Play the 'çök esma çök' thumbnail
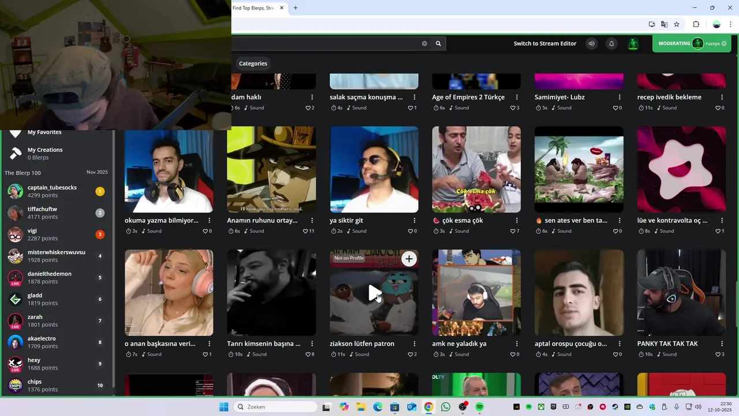This screenshot has height=416, width=739. coord(476,169)
